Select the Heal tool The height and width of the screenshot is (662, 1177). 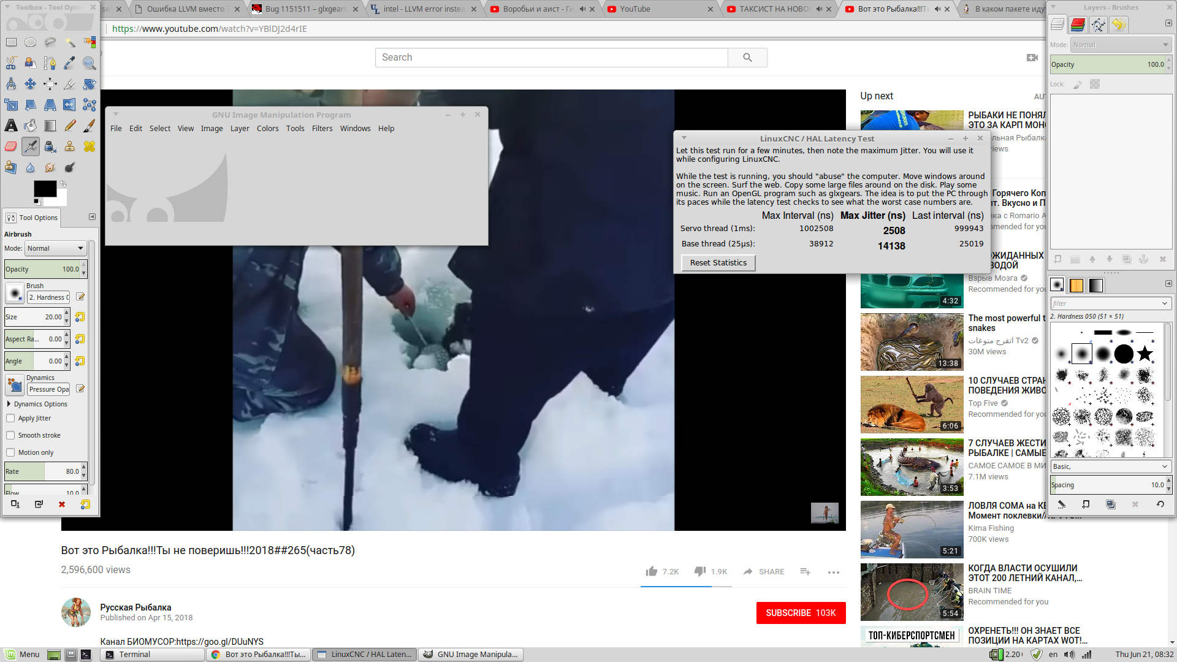pos(90,146)
